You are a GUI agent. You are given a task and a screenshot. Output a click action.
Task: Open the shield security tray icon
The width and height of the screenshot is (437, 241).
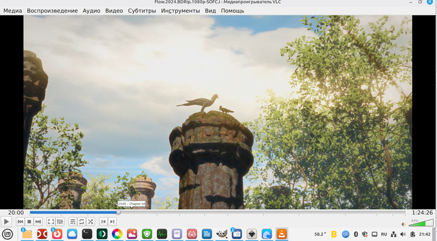(x=365, y=234)
